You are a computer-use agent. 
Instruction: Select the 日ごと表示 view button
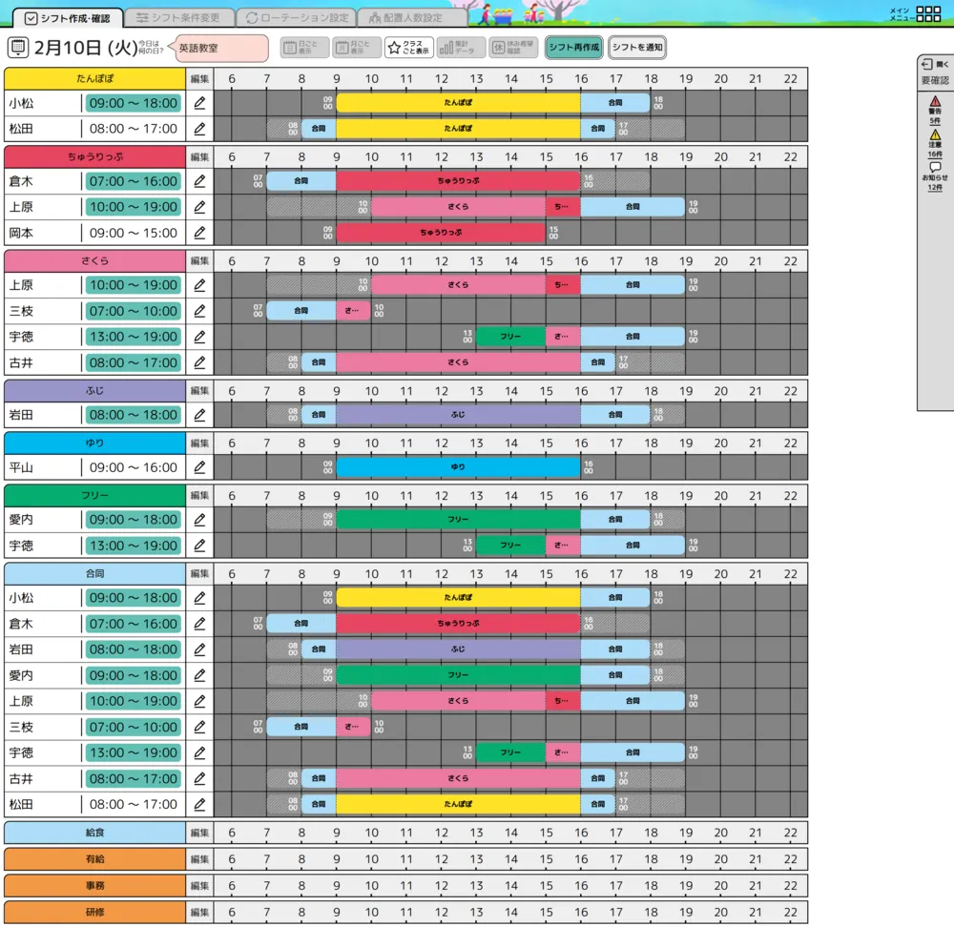[x=304, y=48]
